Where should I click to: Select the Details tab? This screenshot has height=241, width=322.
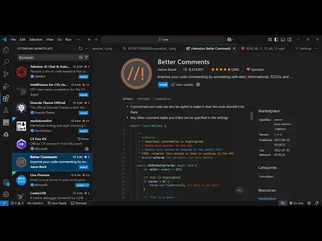click(x=128, y=99)
